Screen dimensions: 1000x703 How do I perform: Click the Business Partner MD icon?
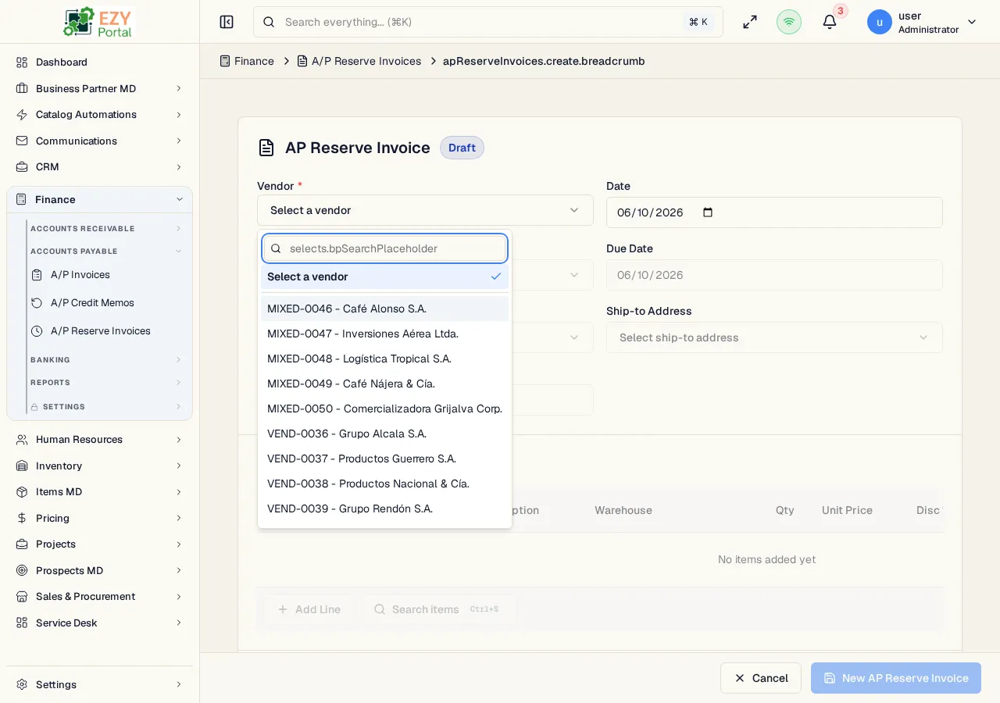point(22,88)
